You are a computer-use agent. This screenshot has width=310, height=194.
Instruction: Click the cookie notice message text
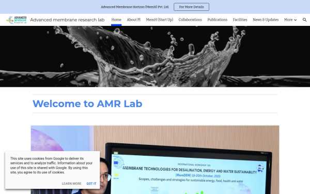[51, 166]
